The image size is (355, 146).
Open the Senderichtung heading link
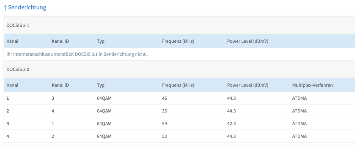click(27, 7)
